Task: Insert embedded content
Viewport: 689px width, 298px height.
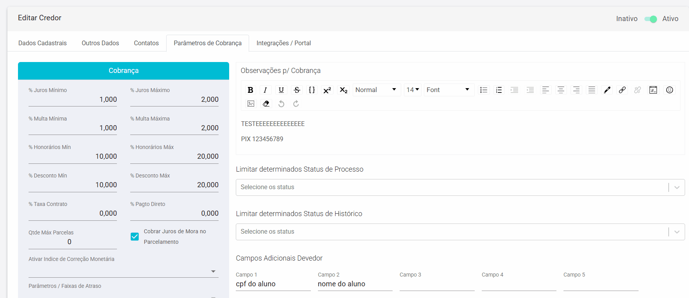Action: pyautogui.click(x=653, y=90)
